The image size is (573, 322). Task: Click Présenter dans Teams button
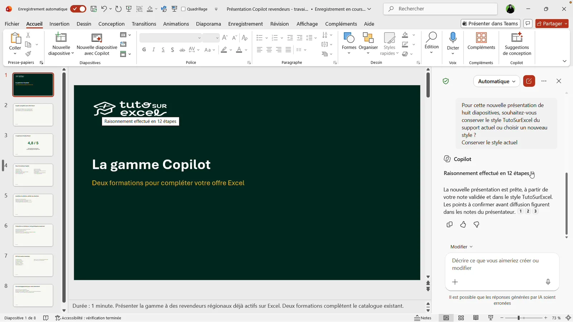[490, 24]
